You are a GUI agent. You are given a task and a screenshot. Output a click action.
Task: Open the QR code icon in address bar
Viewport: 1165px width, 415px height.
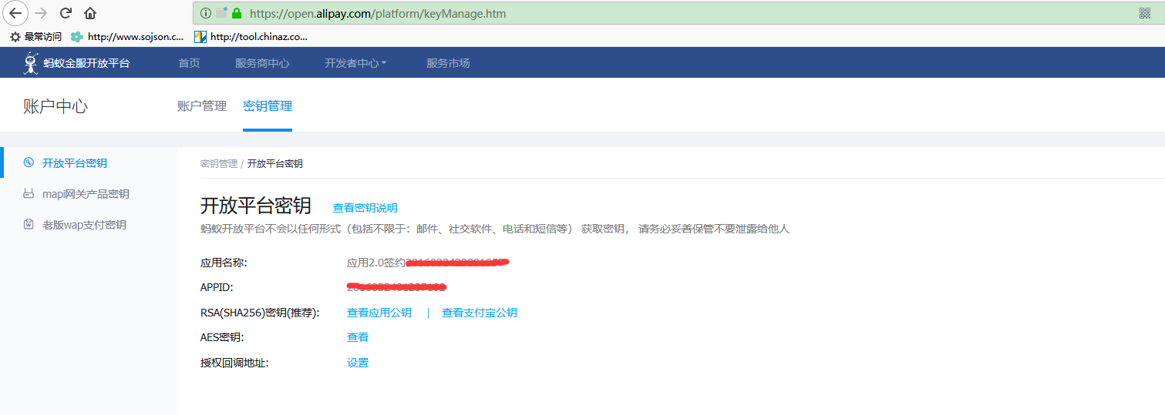tap(1145, 13)
